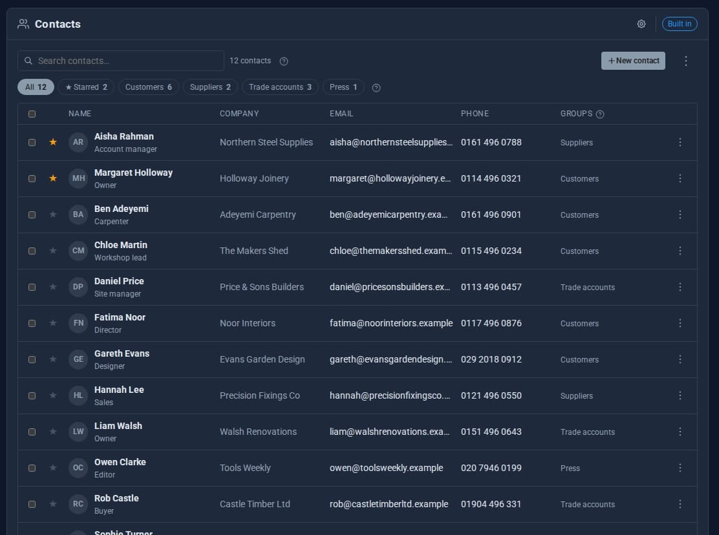This screenshot has height=535, width=719.
Task: Star Chloe Martin
Action: [x=53, y=251]
